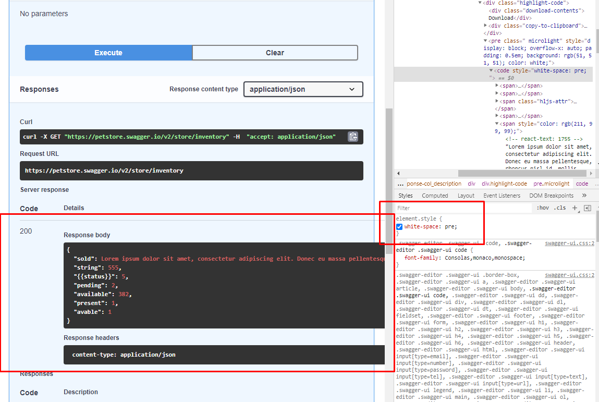
Task: Select the "code" crumb in the breadcrumb bar
Action: point(582,184)
